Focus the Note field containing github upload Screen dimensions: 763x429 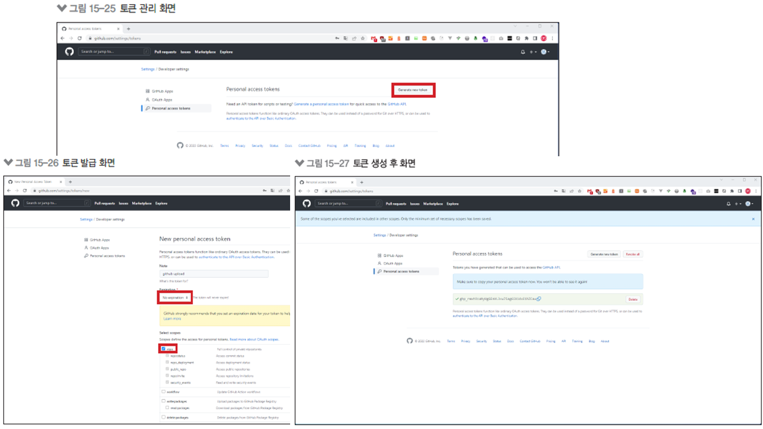[214, 274]
